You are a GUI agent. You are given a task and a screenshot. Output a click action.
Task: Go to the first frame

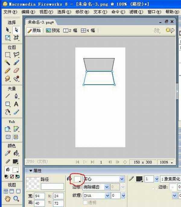(x=78, y=162)
